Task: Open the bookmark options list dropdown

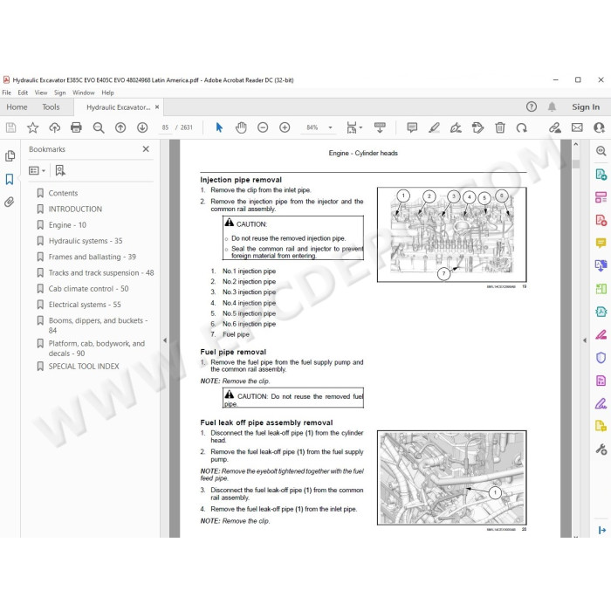Action: coord(37,171)
